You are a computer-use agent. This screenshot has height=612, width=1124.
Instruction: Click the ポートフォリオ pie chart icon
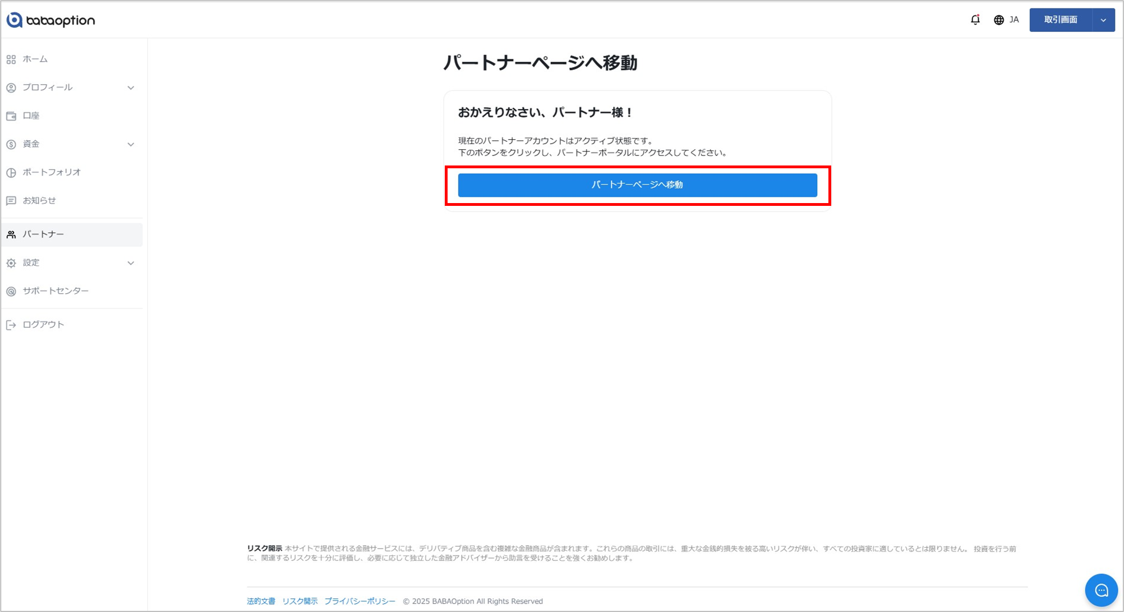click(x=11, y=173)
